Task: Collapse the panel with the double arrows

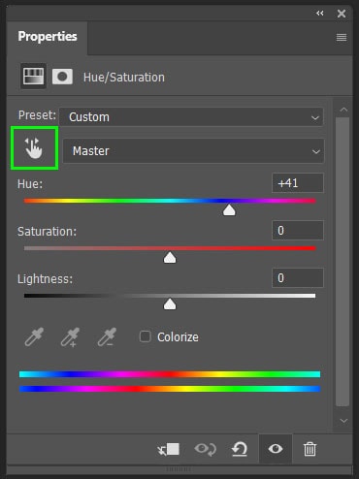Action: pyautogui.click(x=320, y=14)
